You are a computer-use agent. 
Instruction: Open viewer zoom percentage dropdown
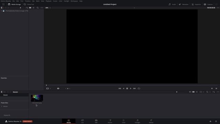(x=48, y=8)
